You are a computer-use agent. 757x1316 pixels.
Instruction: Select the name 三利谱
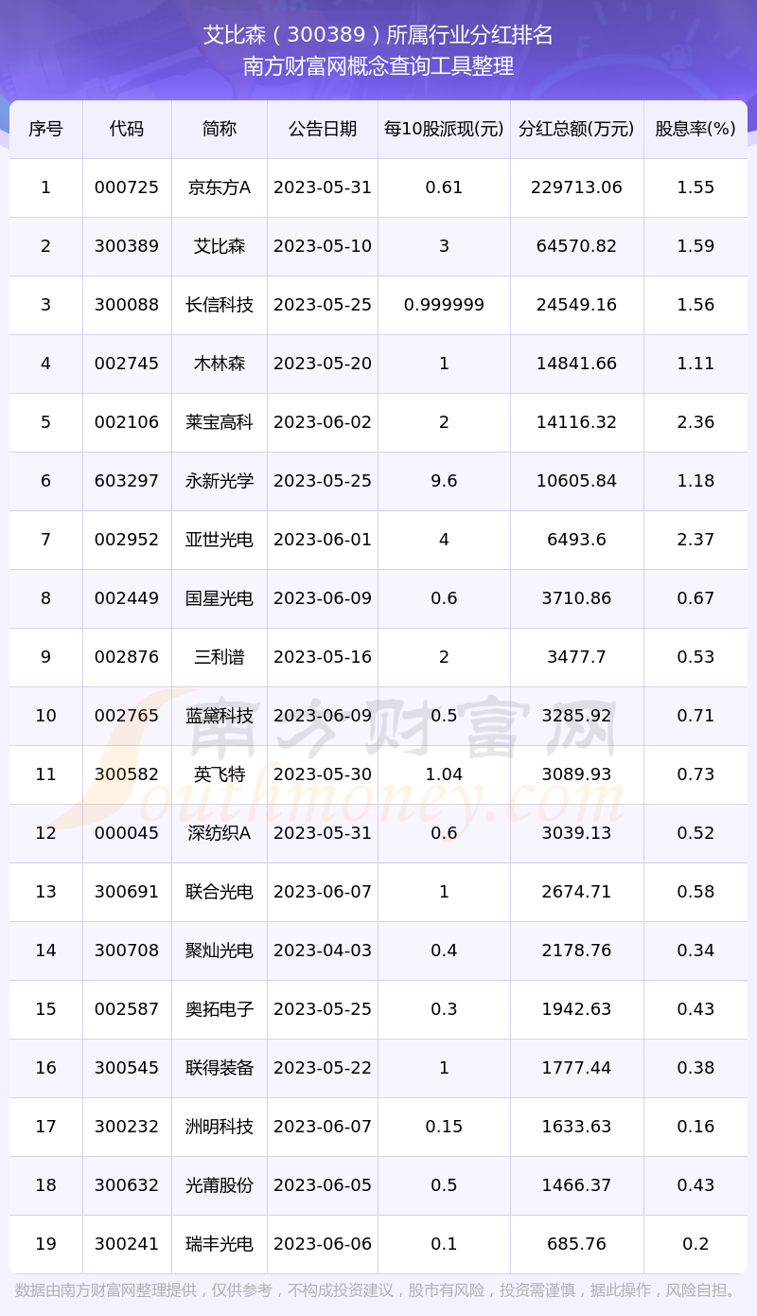pos(220,657)
